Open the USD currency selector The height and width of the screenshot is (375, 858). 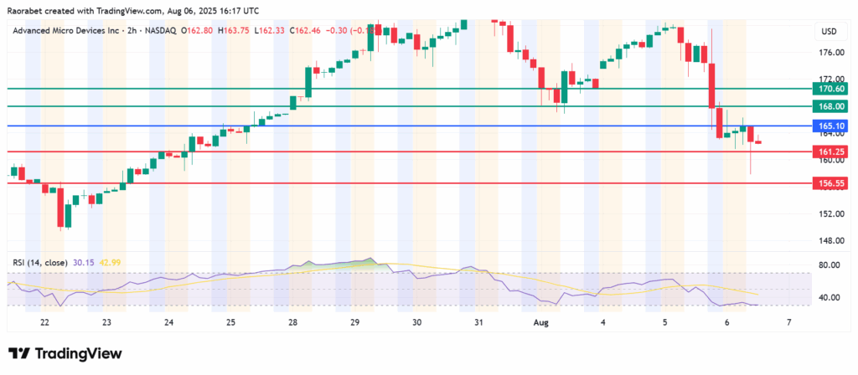[829, 32]
